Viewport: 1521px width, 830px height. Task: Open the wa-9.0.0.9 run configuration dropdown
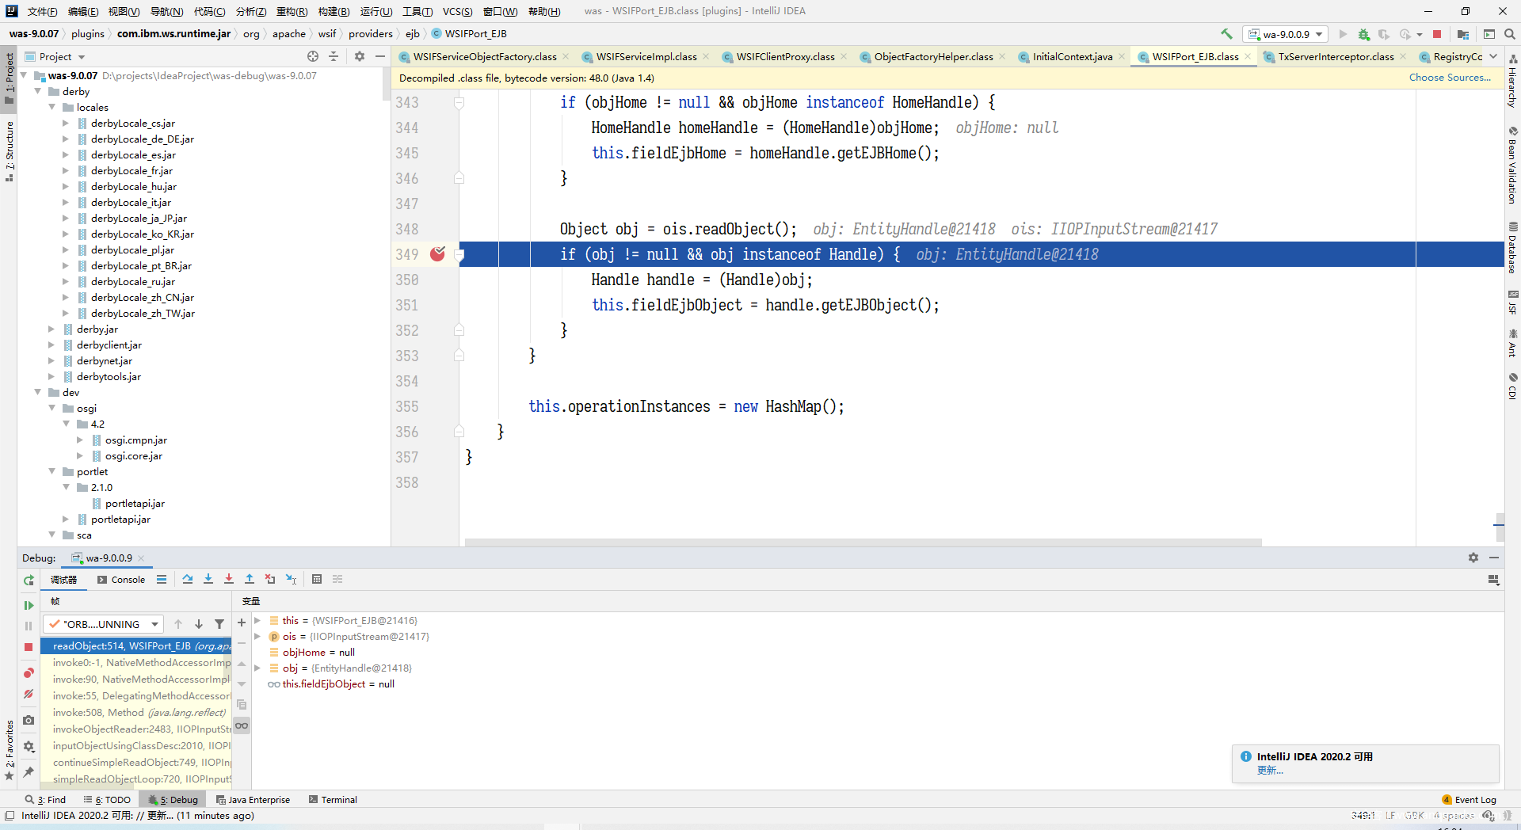[x=1287, y=34]
